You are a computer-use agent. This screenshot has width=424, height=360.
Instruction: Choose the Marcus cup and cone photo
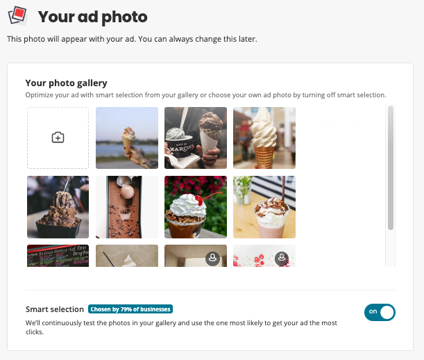[x=196, y=138]
